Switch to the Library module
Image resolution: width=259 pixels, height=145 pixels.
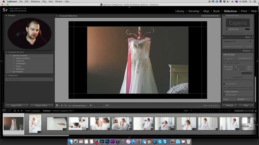point(180,11)
